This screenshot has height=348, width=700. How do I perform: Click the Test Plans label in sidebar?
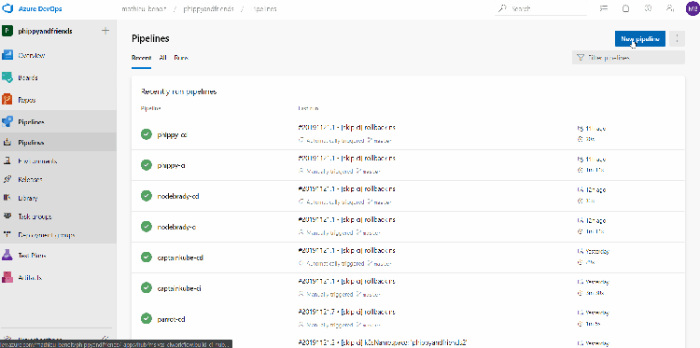pos(32,256)
